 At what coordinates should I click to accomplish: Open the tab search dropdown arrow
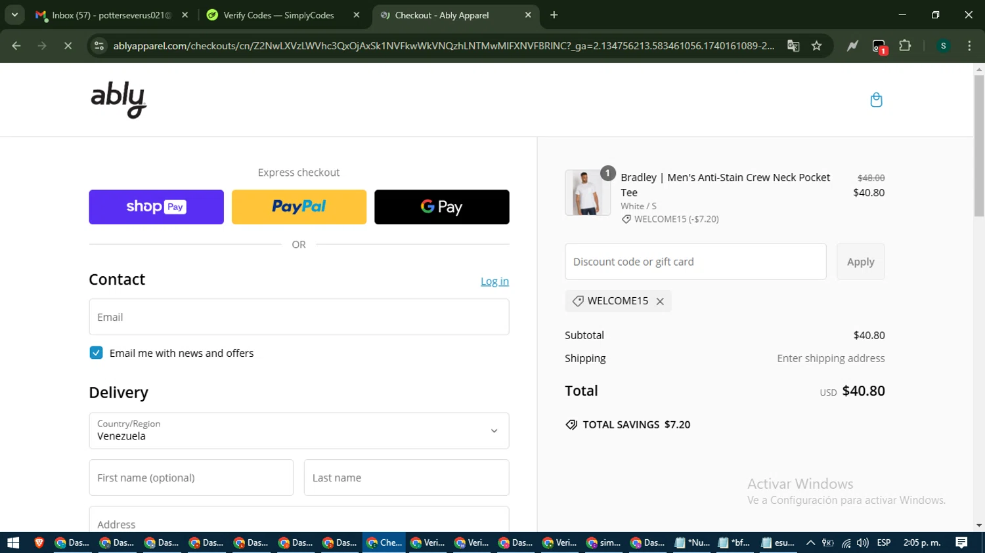[x=14, y=14]
